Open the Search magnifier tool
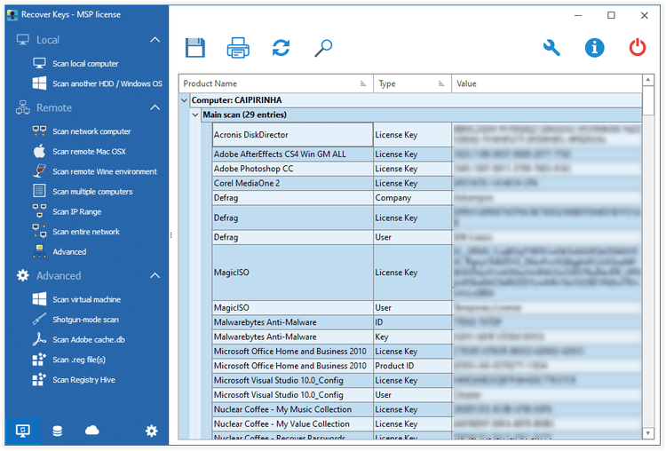The image size is (666, 451). click(x=324, y=48)
